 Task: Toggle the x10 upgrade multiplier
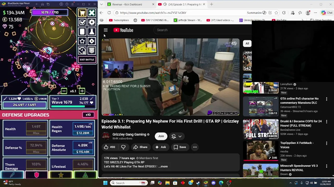[88, 115]
